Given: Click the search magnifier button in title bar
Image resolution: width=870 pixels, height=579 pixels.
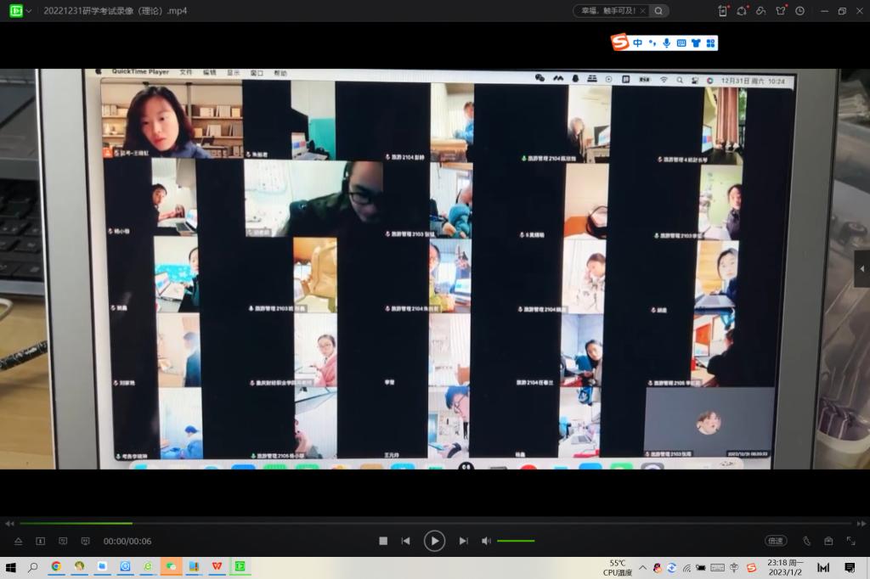Looking at the screenshot, I should pyautogui.click(x=658, y=11).
